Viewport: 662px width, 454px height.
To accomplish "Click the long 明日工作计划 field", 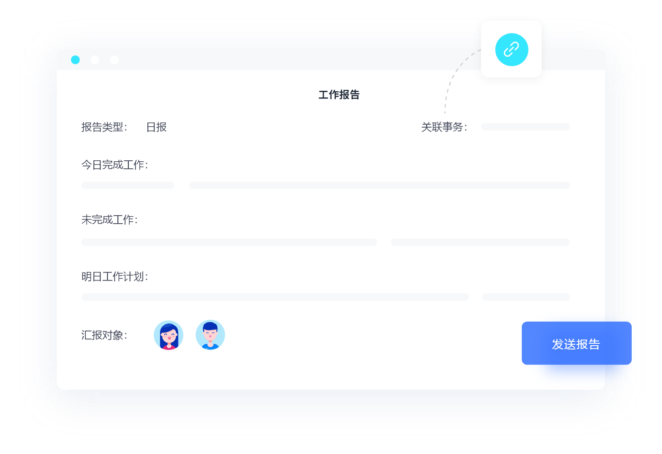I will pos(275,297).
